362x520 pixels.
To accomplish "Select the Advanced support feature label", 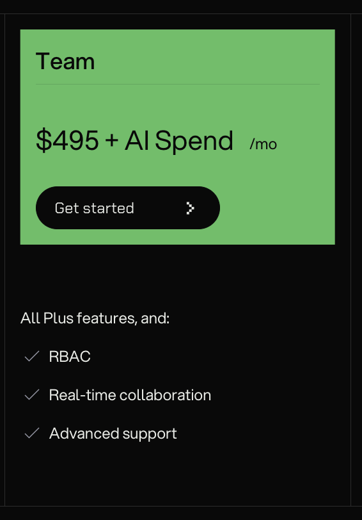I will (113, 434).
